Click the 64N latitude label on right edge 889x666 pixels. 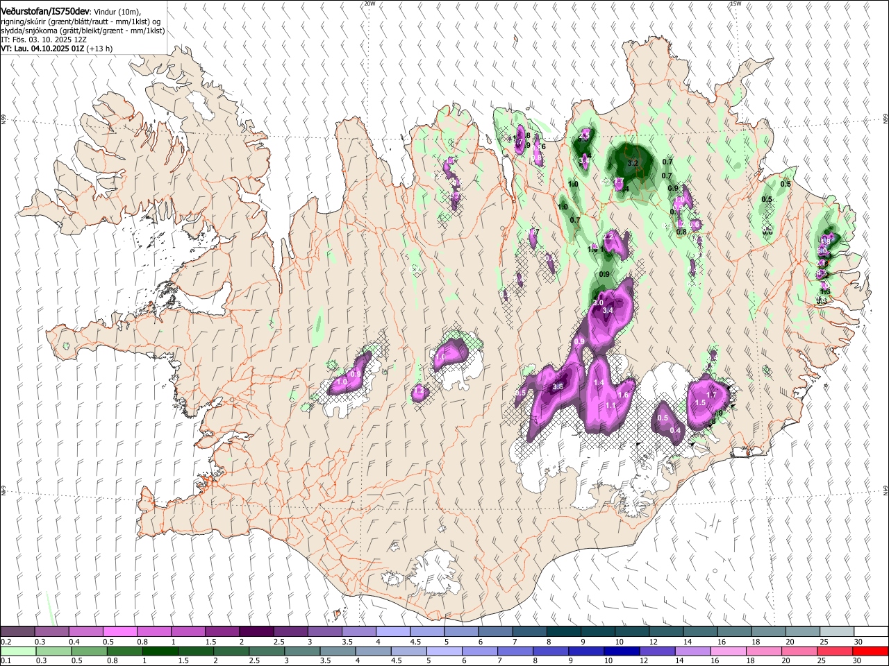tap(885, 490)
